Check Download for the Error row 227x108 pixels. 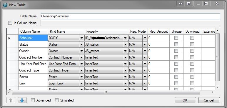pyautogui.click(x=192, y=83)
